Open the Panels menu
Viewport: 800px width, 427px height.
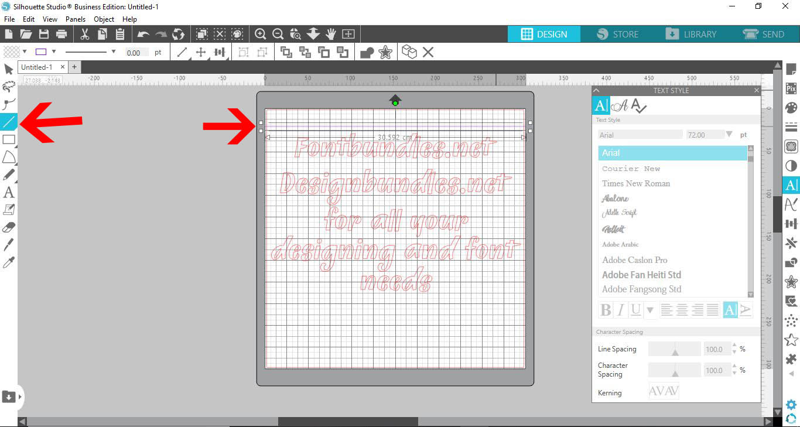(x=76, y=19)
